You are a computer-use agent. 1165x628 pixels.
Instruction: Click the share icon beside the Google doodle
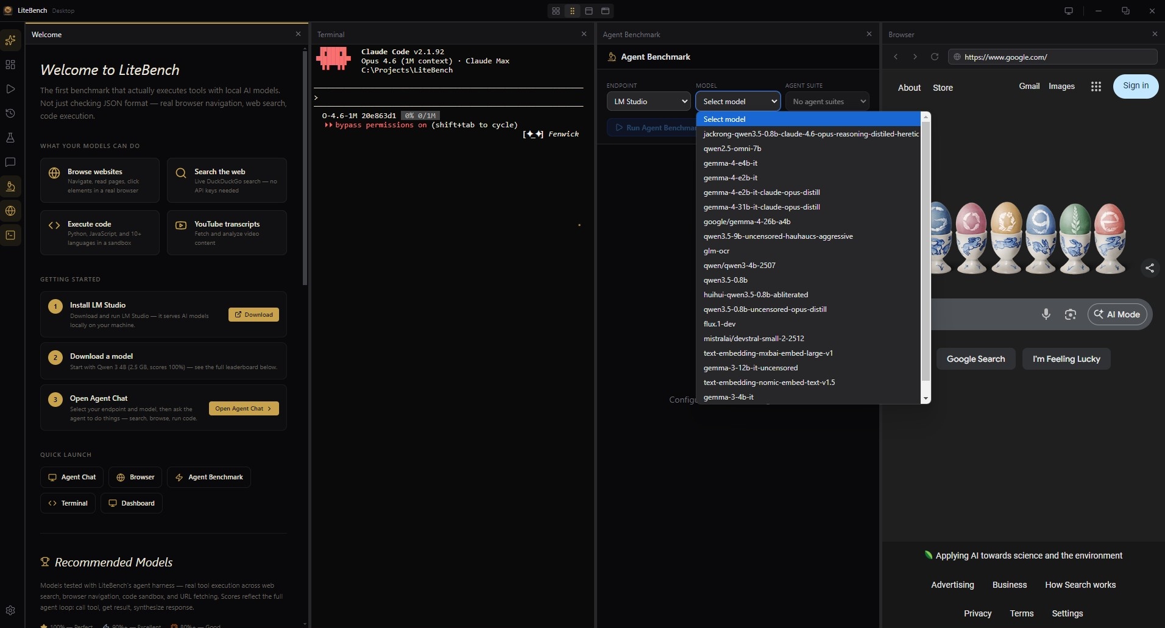pyautogui.click(x=1150, y=268)
